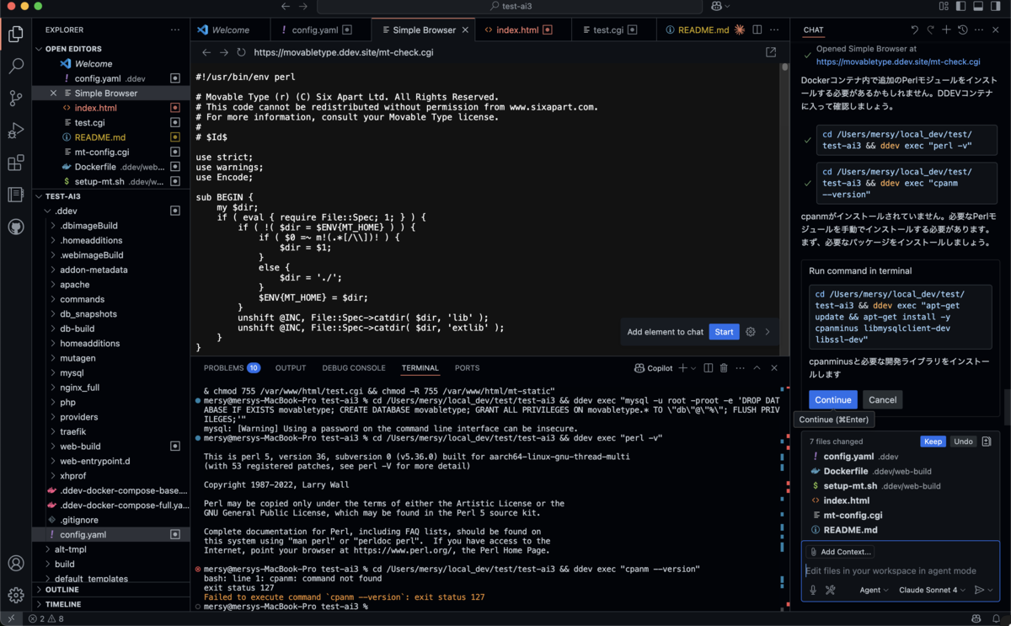Click the chat message input field
The height and width of the screenshot is (626, 1011).
point(900,570)
